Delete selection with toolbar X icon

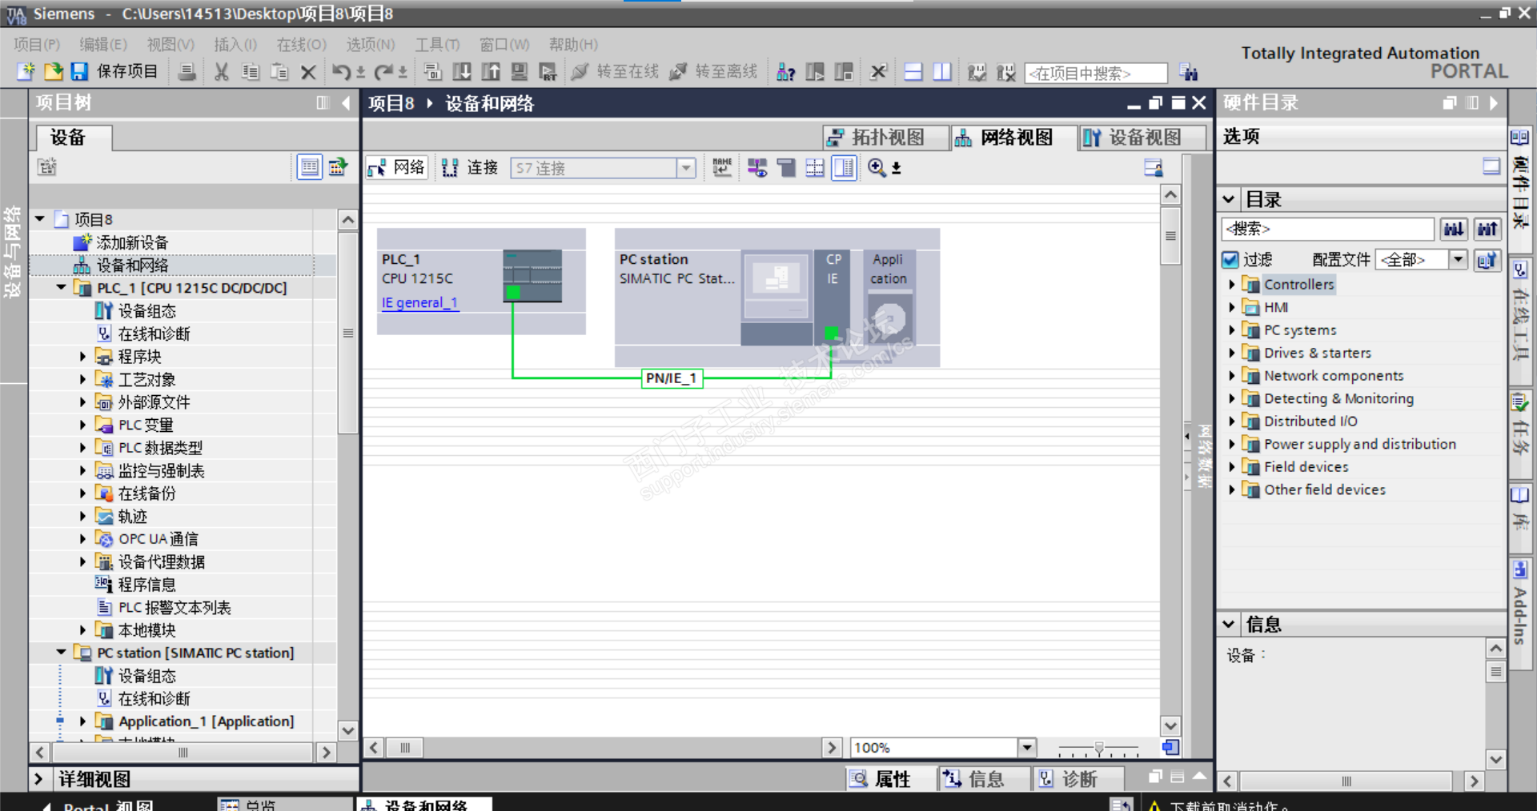pyautogui.click(x=308, y=72)
